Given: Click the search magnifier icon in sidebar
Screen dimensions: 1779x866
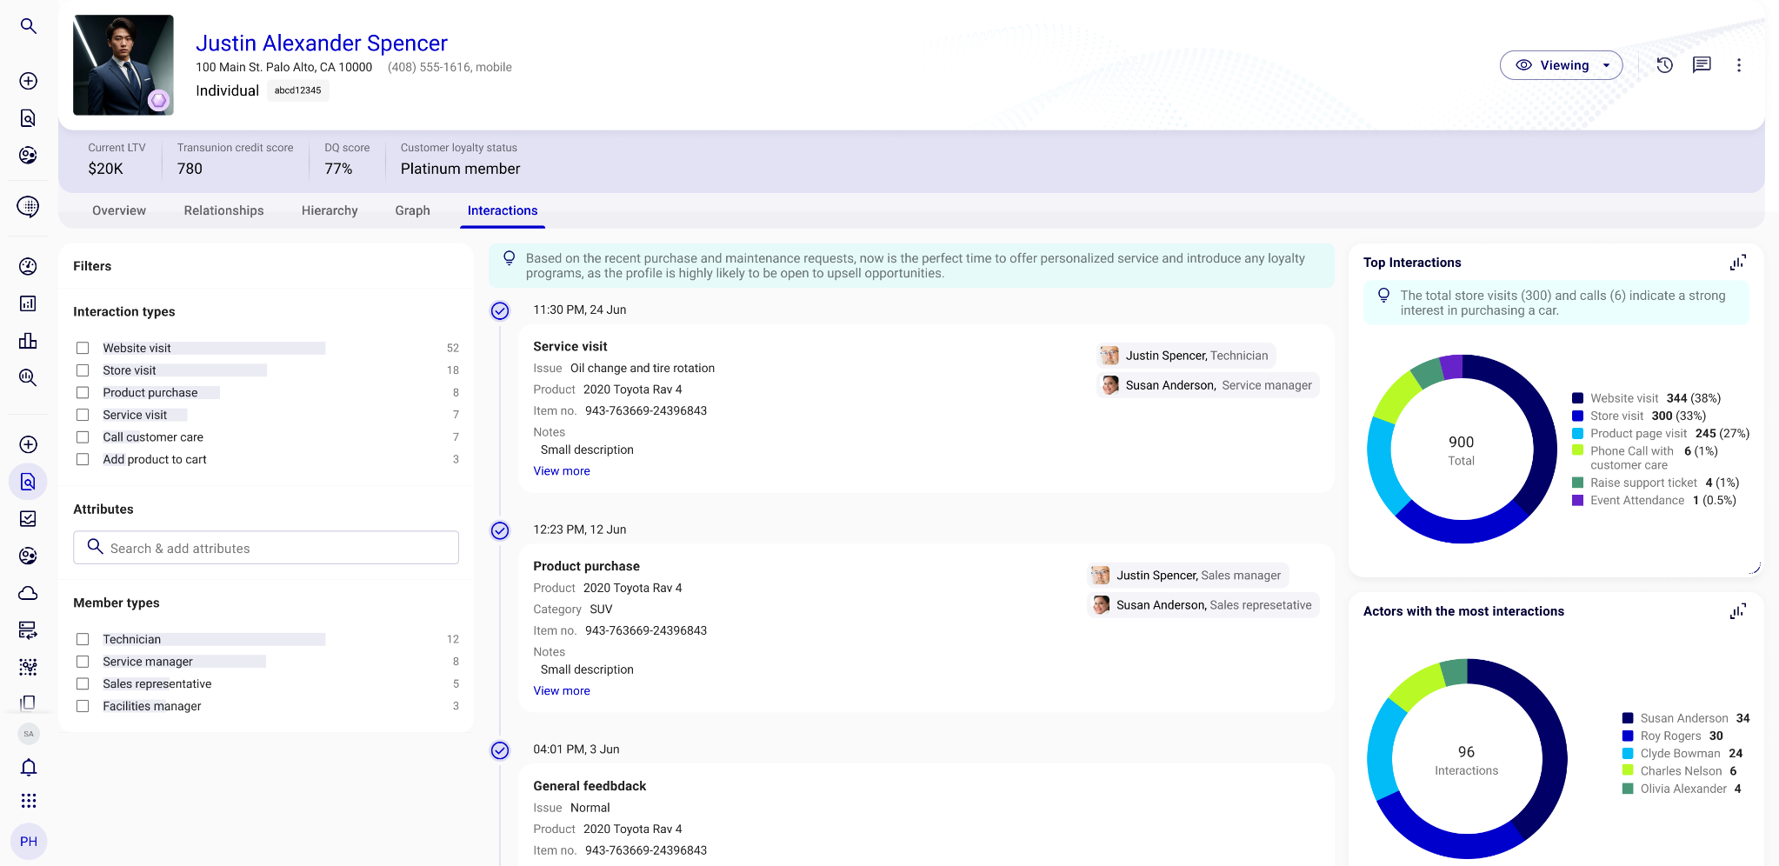Looking at the screenshot, I should pos(29,26).
